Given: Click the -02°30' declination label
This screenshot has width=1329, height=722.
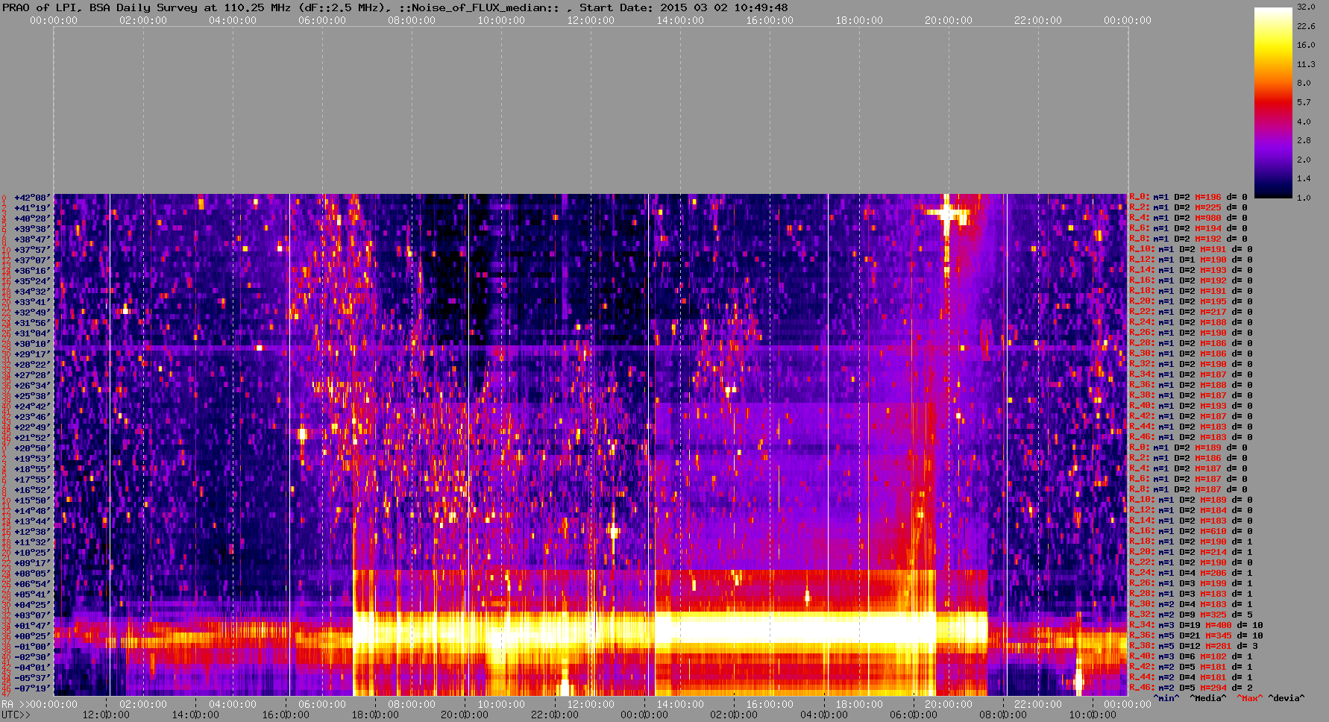Looking at the screenshot, I should 31,657.
